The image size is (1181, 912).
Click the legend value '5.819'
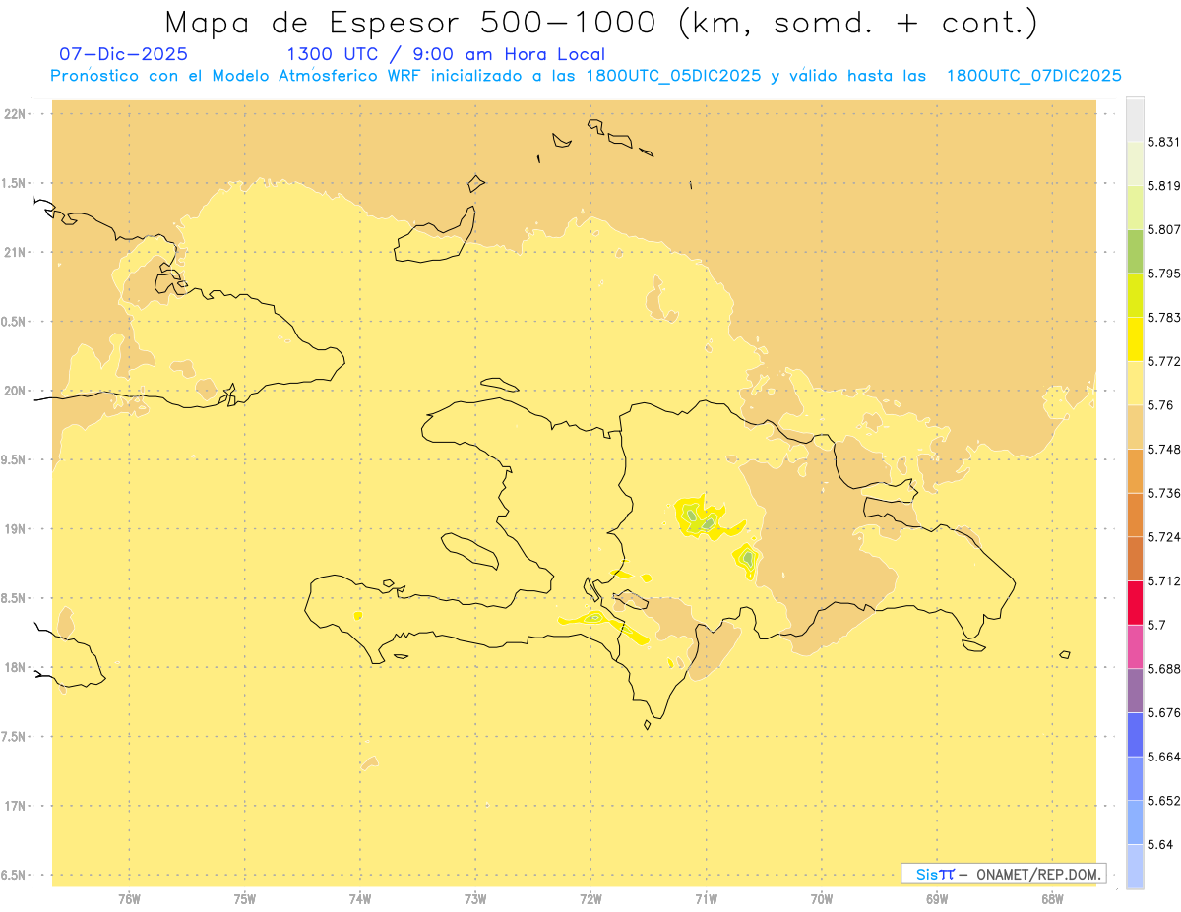coord(1164,186)
